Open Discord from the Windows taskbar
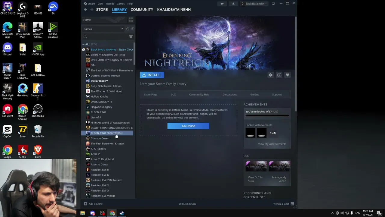The width and height of the screenshot is (385, 217). click(x=92, y=213)
